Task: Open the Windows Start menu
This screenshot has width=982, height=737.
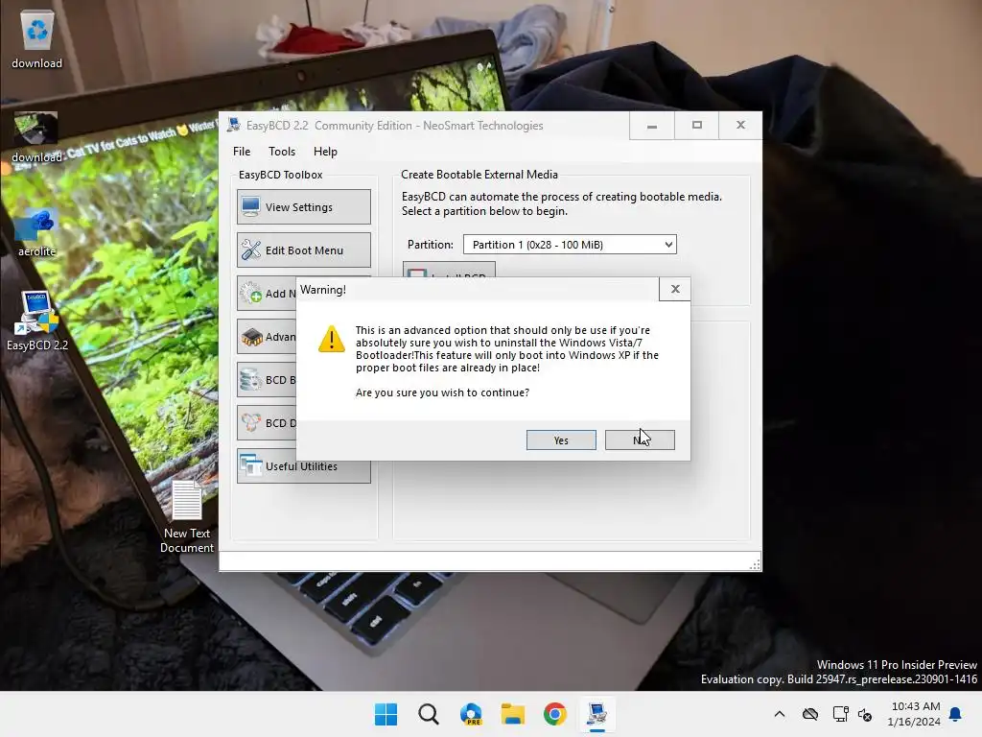Action: click(386, 714)
